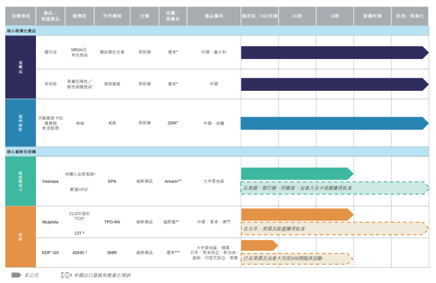
Task: Click the short orange EDP 125 arrow
Action: point(259,245)
